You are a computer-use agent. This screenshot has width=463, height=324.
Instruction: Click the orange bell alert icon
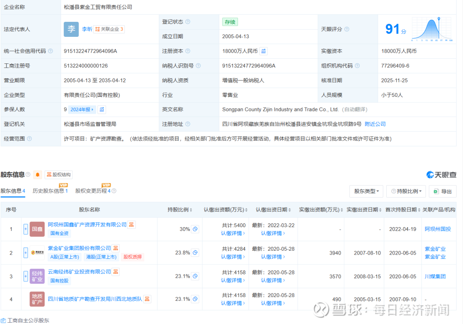[x=38, y=174]
